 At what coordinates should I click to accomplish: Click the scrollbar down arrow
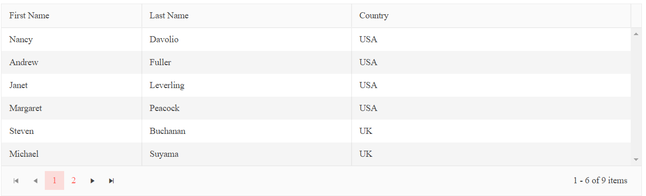(636, 160)
